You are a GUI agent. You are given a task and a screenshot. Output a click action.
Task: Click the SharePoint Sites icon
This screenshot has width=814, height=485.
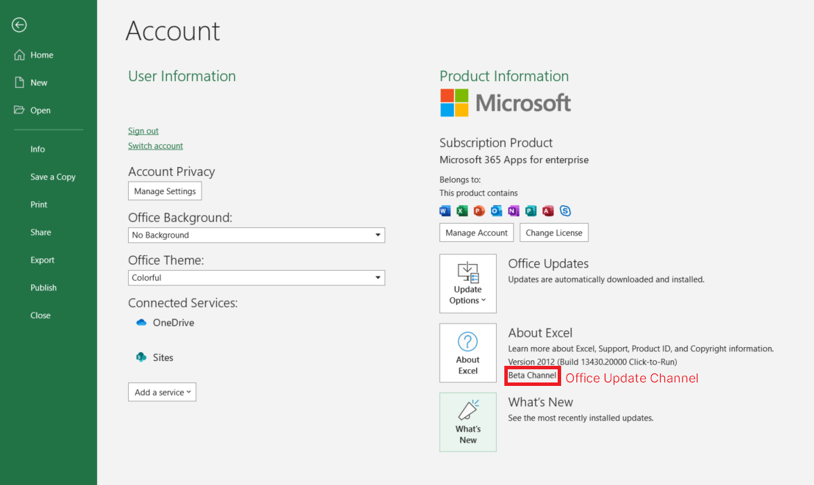click(141, 358)
